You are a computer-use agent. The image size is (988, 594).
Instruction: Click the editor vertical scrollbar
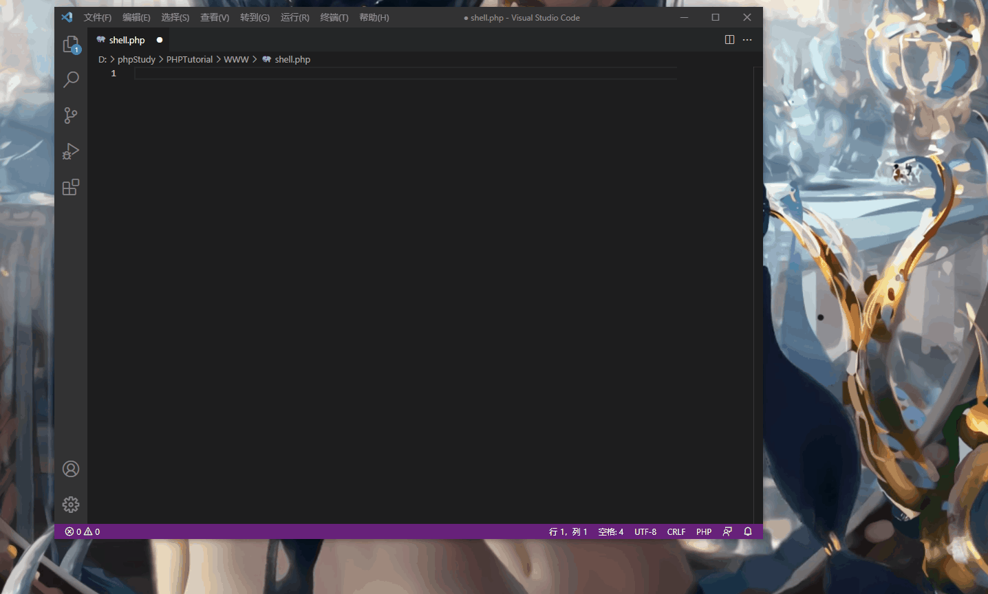tap(758, 294)
